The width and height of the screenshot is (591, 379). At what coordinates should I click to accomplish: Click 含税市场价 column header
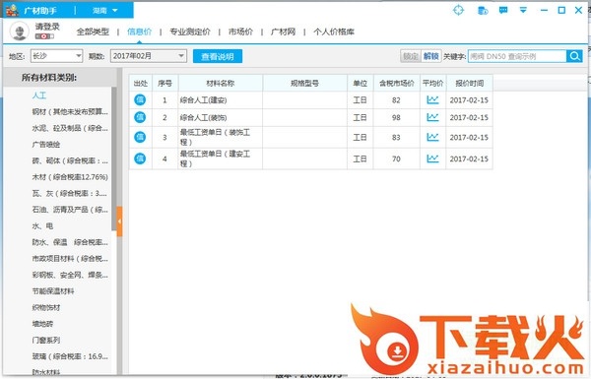point(397,84)
